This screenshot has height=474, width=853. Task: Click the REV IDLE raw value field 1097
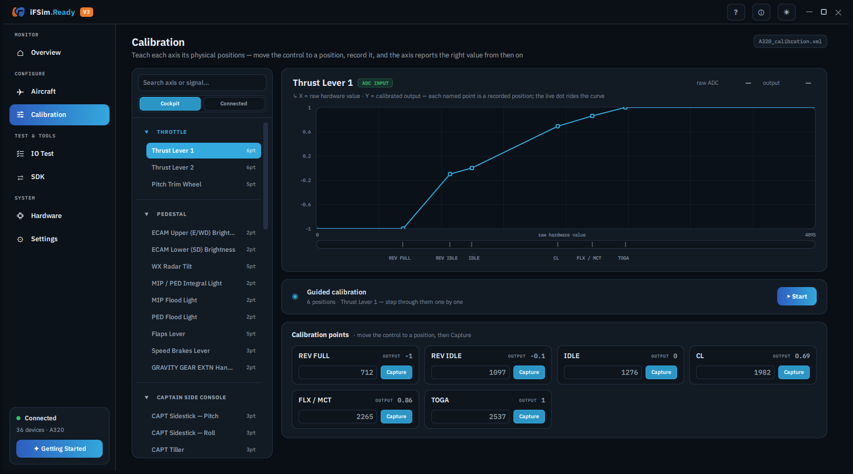pos(470,372)
